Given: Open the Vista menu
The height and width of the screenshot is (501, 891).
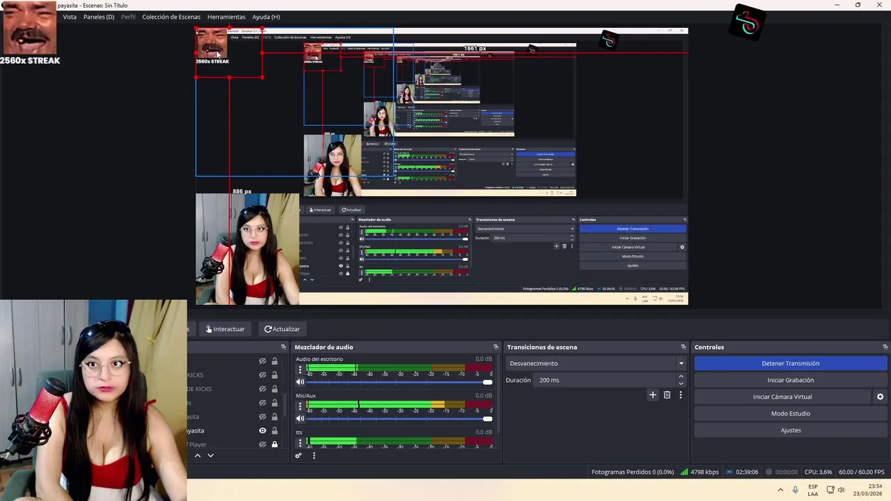Looking at the screenshot, I should 70,17.
